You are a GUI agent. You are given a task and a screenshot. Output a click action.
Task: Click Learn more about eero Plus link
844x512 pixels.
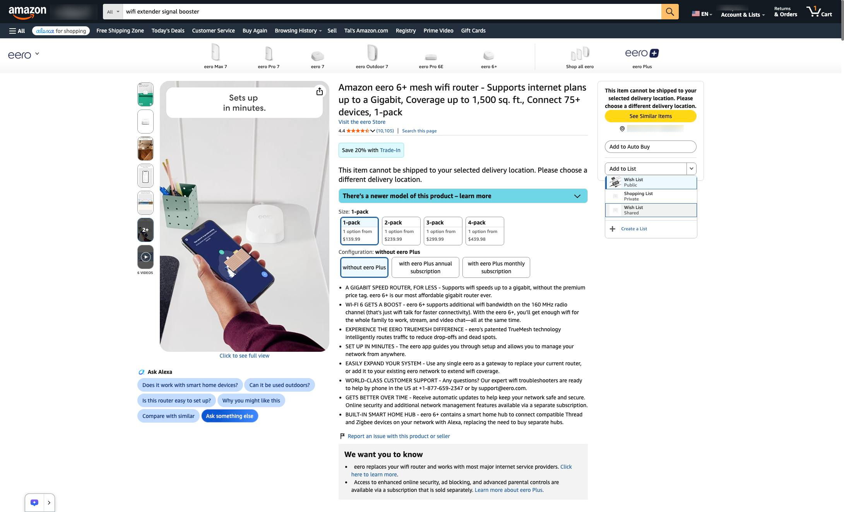[x=509, y=490]
